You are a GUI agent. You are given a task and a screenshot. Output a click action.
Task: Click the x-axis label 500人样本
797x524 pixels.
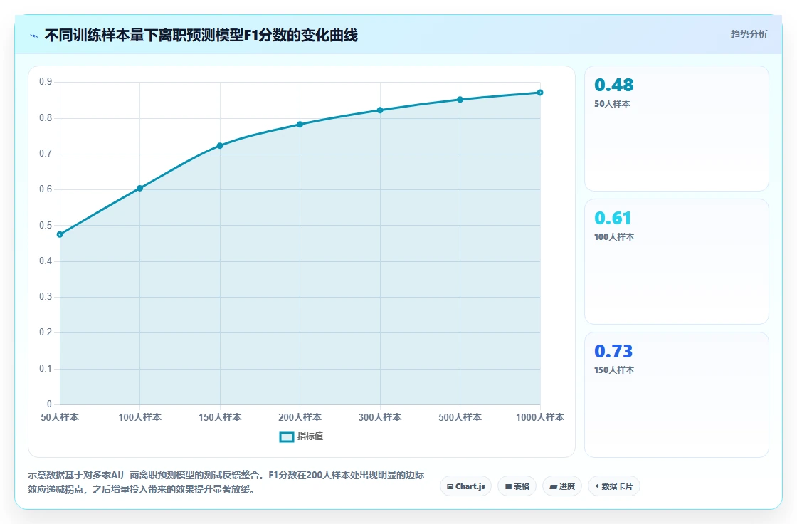click(x=460, y=417)
